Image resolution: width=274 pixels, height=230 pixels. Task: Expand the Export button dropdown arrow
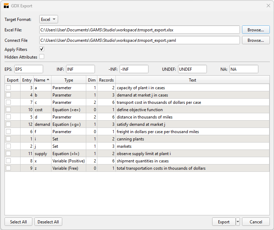pyautogui.click(x=238, y=222)
